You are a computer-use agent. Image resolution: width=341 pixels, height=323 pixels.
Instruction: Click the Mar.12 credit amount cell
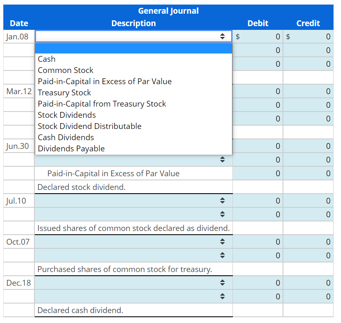pos(308,91)
